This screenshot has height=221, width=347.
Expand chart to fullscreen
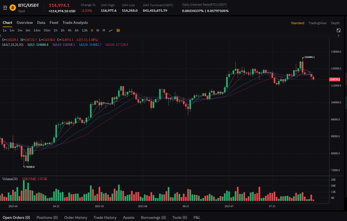coord(339,30)
